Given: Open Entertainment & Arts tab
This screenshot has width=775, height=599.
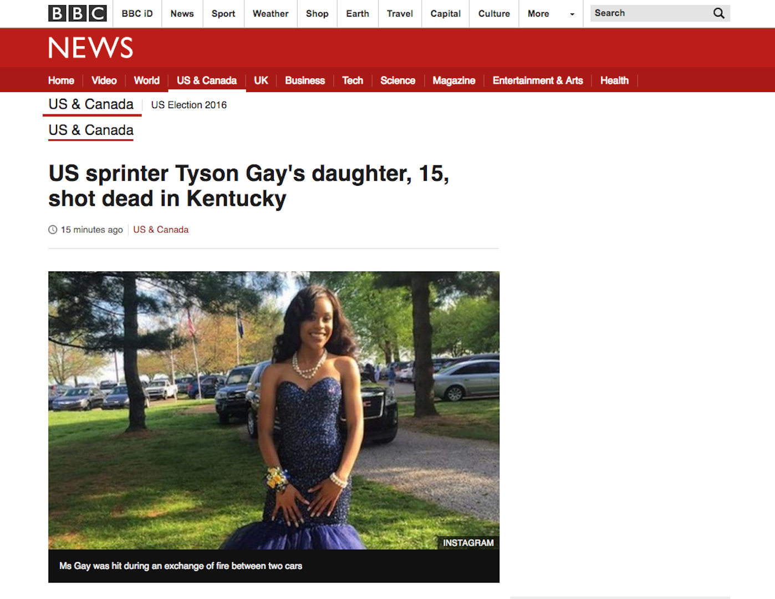Looking at the screenshot, I should pos(538,80).
